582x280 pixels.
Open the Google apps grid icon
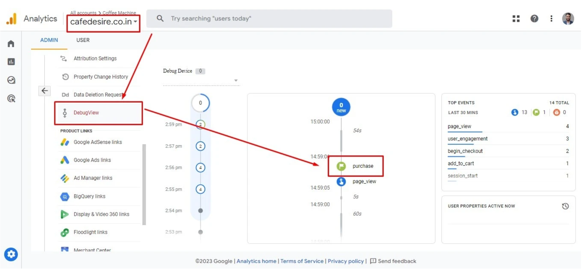coord(516,19)
